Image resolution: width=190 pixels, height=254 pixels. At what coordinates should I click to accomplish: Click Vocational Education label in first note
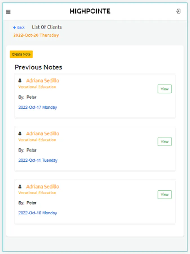coord(37,87)
